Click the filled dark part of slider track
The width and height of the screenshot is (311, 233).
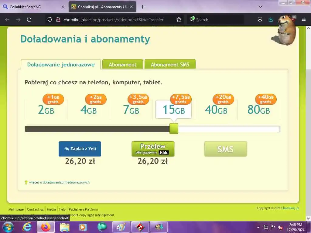click(x=97, y=129)
